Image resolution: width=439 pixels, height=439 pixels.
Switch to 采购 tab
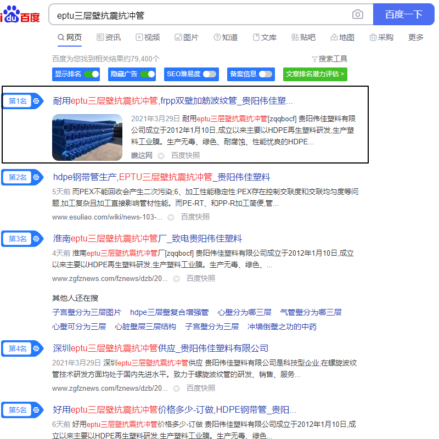tap(381, 37)
